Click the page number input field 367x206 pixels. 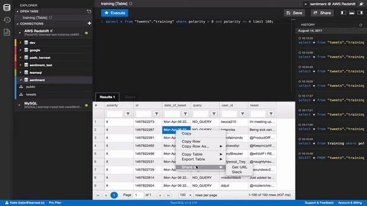(138, 195)
